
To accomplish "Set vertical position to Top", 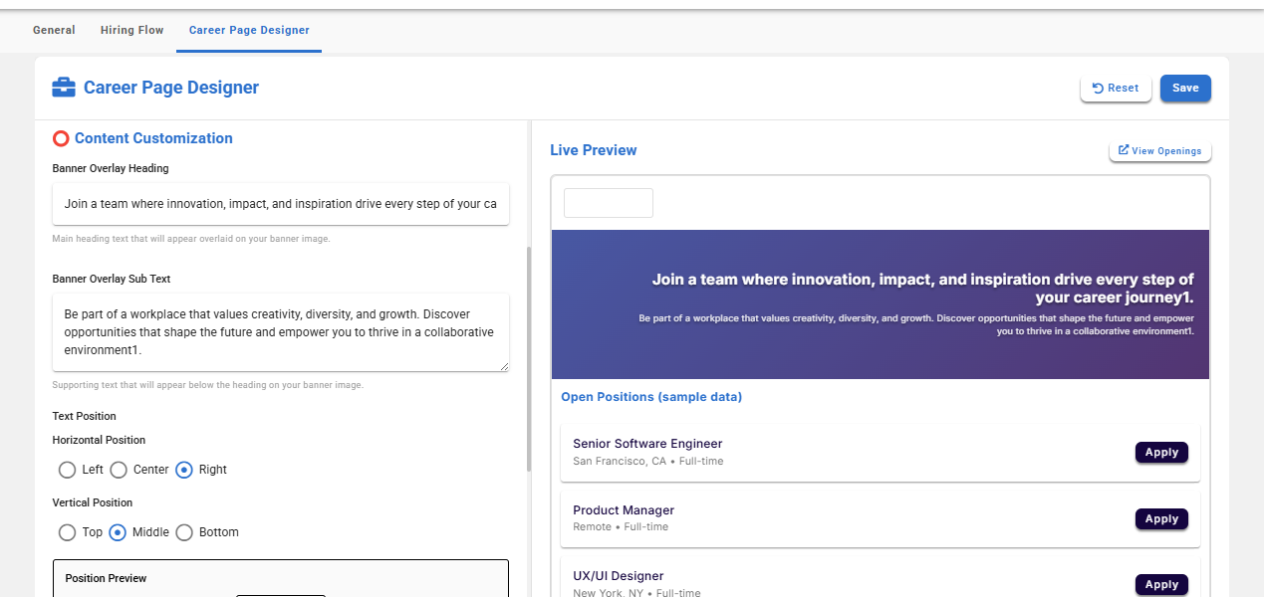I will click(68, 532).
